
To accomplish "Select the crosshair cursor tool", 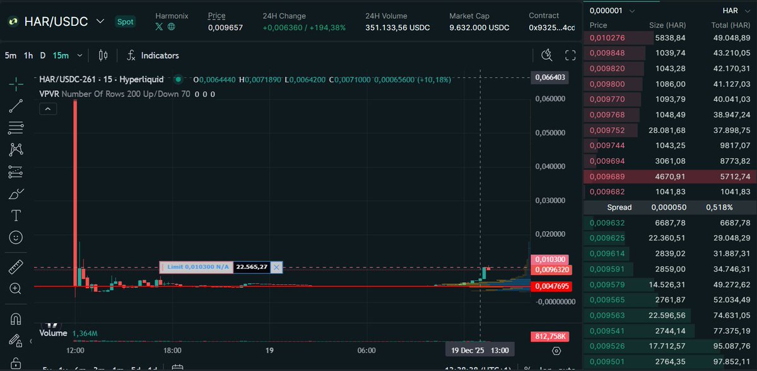I will point(16,83).
